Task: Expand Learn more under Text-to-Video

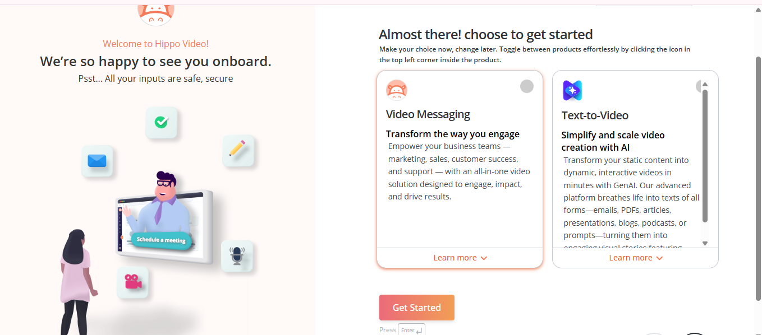Action: click(x=635, y=258)
